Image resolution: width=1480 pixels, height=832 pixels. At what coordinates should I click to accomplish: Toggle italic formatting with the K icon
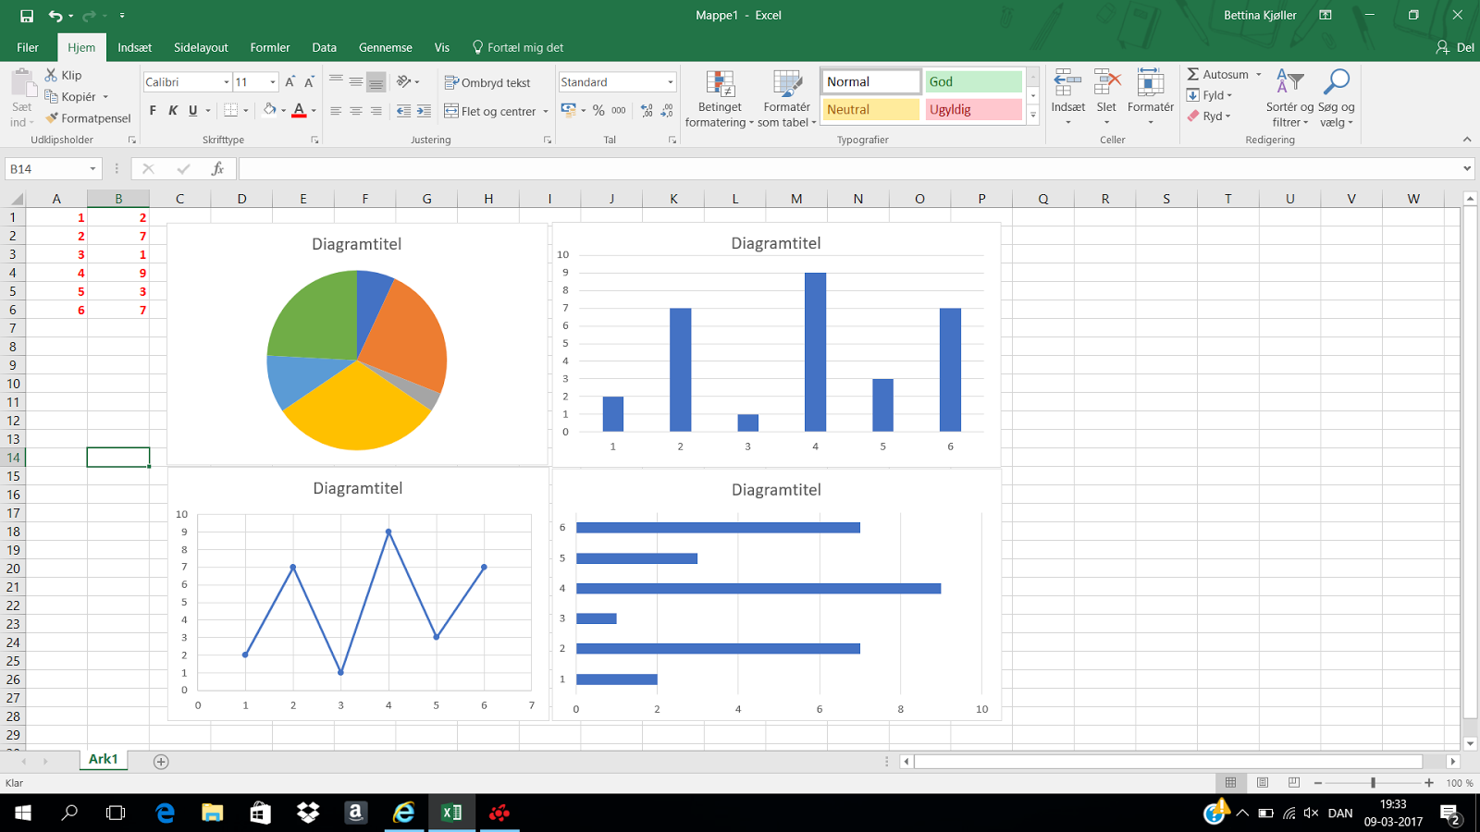pos(173,110)
